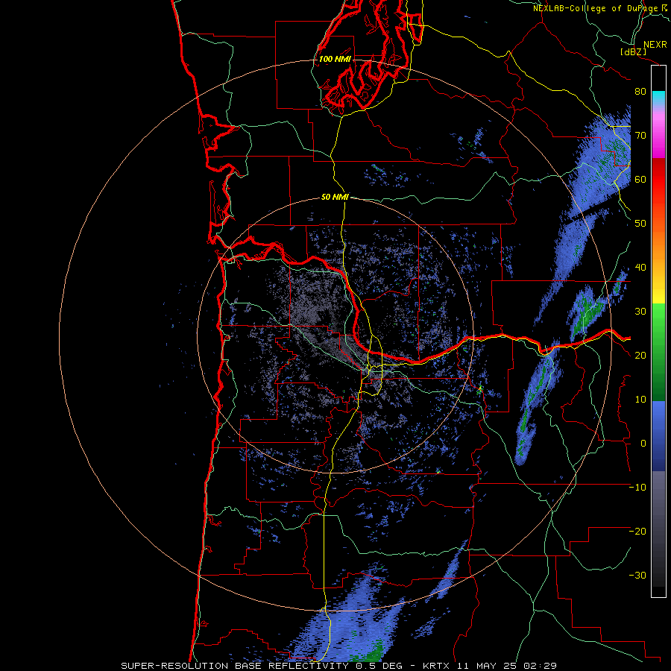Click the NEXR label near the color scale
The width and height of the screenshot is (671, 671).
pyautogui.click(x=655, y=45)
